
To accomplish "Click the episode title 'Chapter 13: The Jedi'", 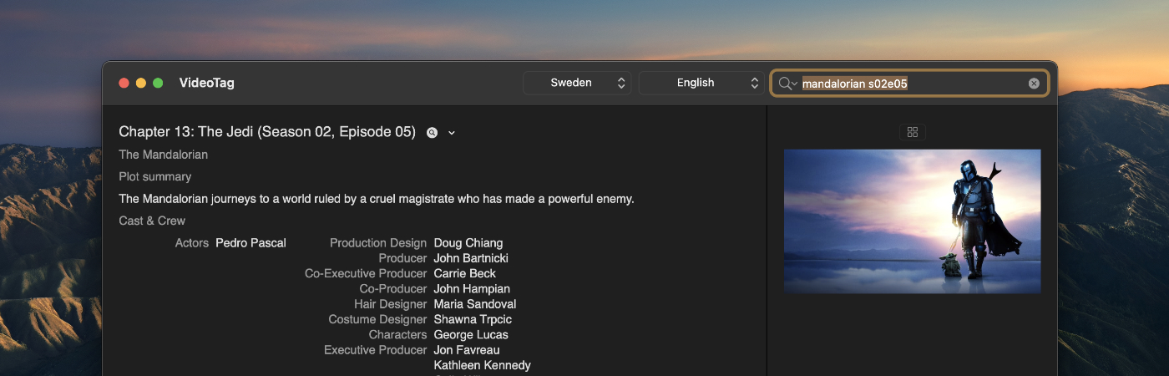I will [266, 132].
